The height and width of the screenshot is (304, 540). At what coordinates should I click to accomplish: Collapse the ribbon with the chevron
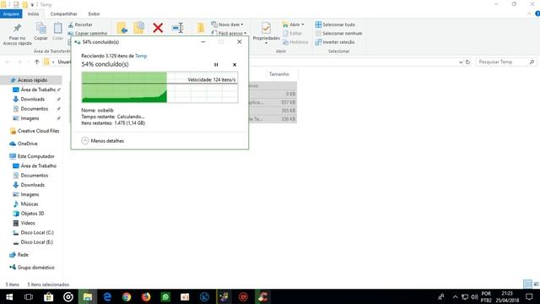529,14
